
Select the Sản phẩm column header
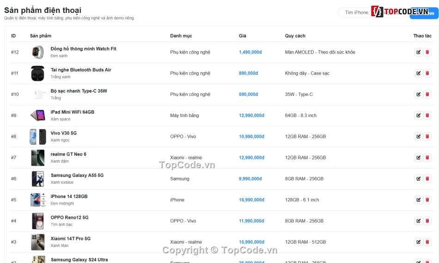tap(41, 36)
